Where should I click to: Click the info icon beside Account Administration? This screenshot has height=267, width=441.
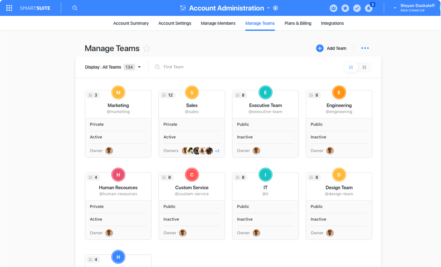click(x=275, y=8)
